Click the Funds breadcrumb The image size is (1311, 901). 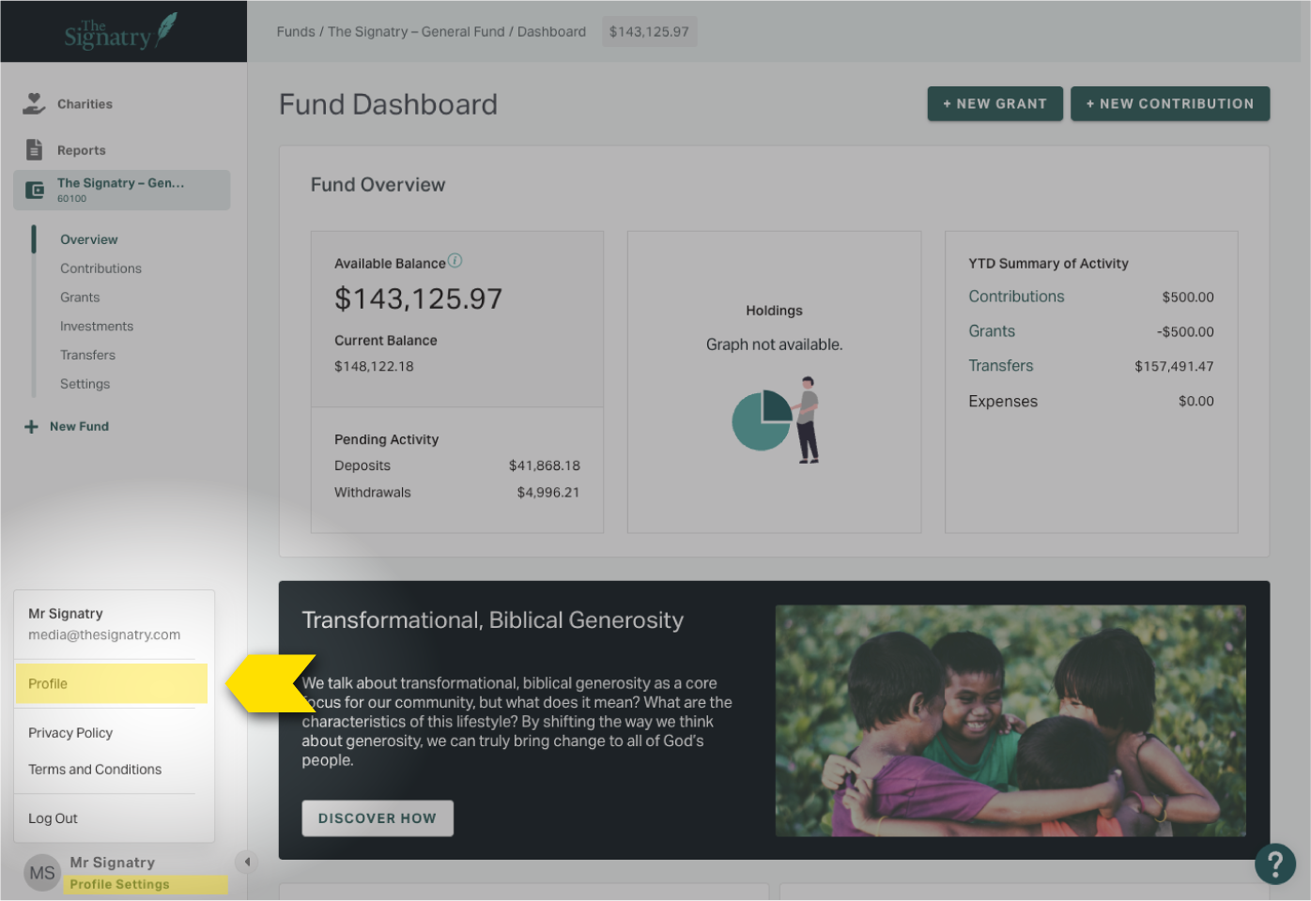pyautogui.click(x=296, y=32)
